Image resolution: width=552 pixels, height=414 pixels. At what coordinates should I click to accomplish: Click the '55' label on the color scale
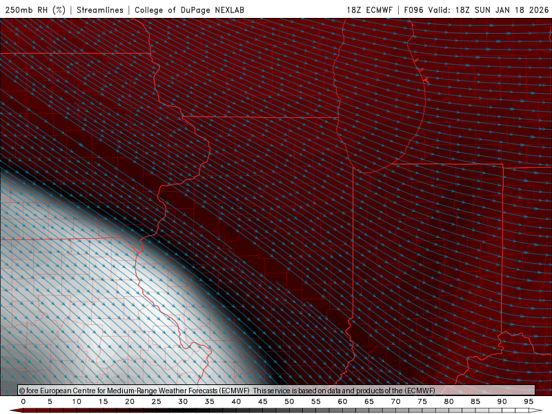click(x=316, y=402)
